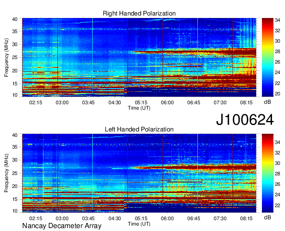Click the 06:45 time tick of Left Handed plot

(194, 218)
